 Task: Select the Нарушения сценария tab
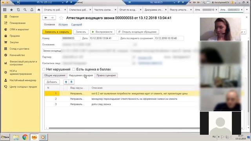click(81, 76)
